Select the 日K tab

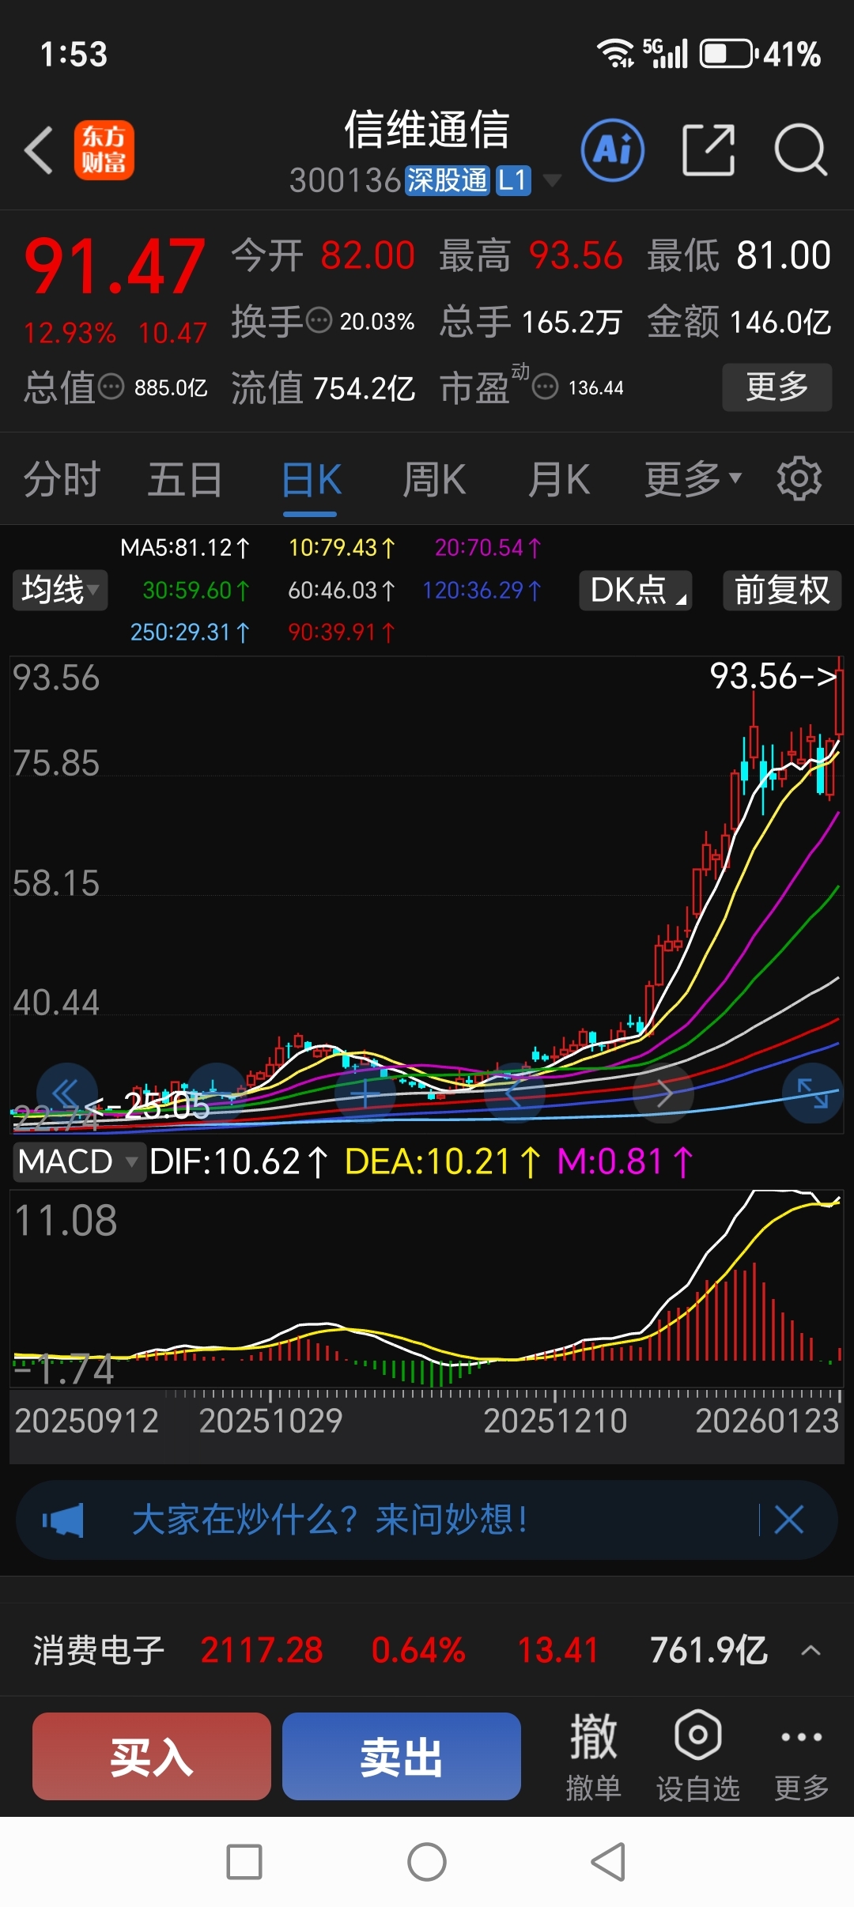(x=311, y=479)
